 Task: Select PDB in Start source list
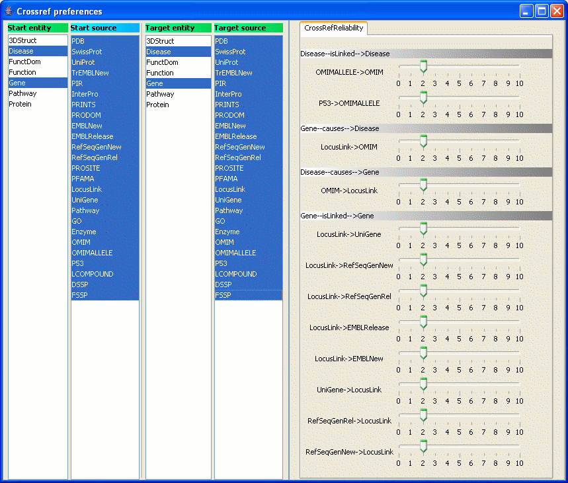coord(105,41)
